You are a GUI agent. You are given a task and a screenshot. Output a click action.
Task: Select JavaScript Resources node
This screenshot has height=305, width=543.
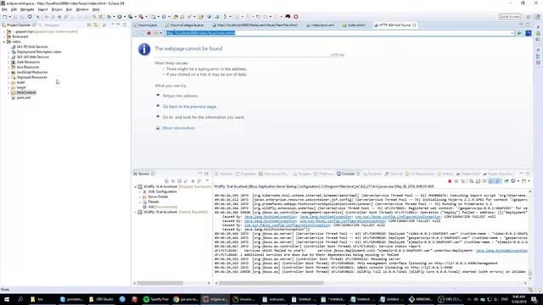pos(32,72)
